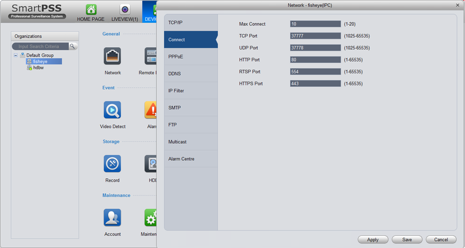Click the Default Group folder icon
The height and width of the screenshot is (248, 465).
23,55
